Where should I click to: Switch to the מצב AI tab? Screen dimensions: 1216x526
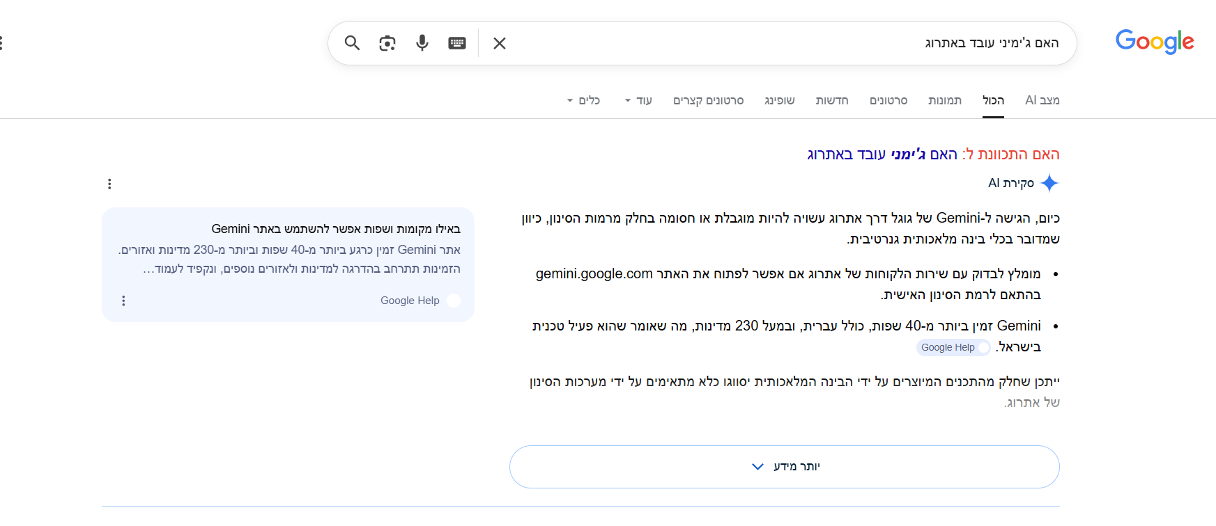(x=1042, y=100)
